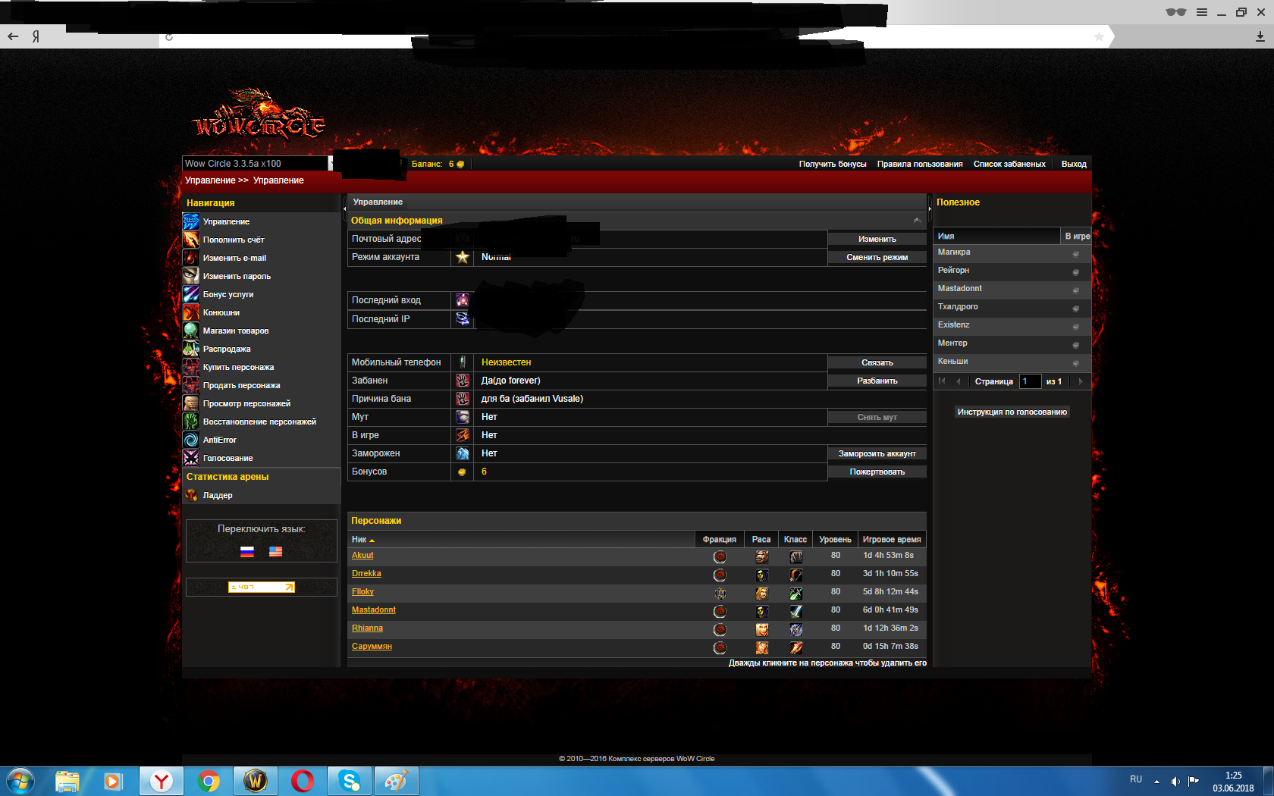Click the Заморозить аккаунт button
The height and width of the screenshot is (796, 1274).
[x=877, y=454]
